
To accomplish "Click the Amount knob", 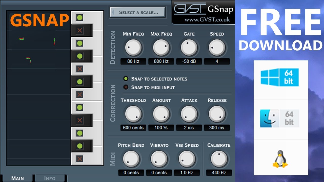I will pos(161,114).
